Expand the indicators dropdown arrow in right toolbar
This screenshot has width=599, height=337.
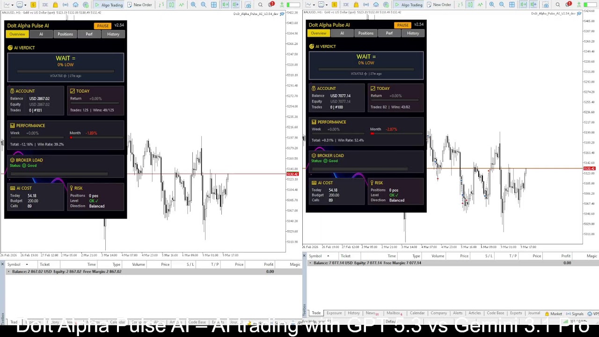[x=327, y=5]
